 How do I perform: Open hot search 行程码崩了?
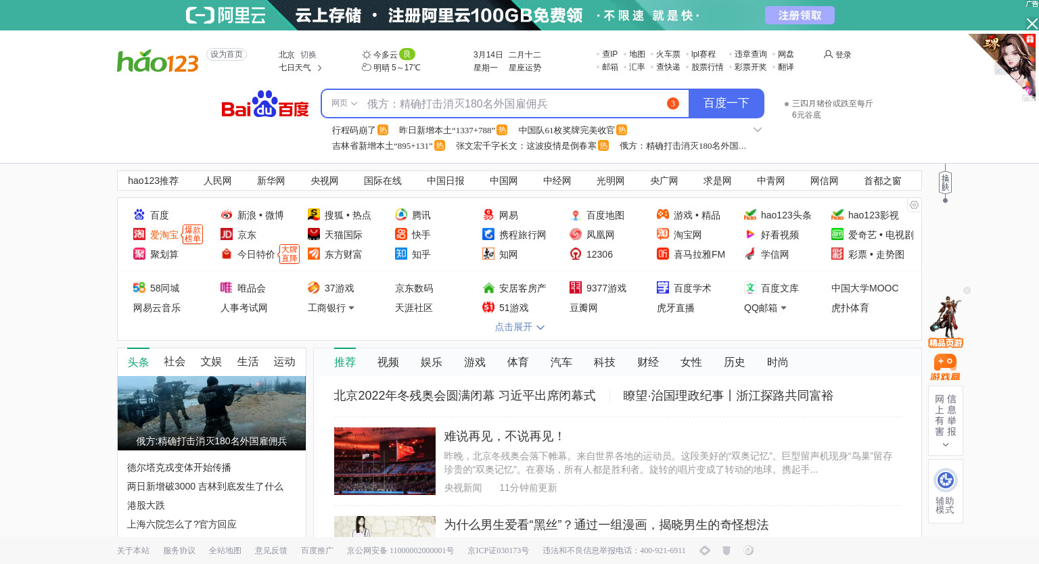(x=354, y=130)
